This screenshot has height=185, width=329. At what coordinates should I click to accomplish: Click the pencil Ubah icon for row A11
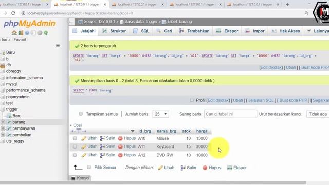[x=84, y=147]
